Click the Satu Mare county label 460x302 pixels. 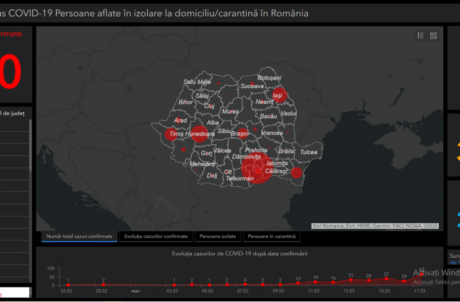(x=197, y=82)
